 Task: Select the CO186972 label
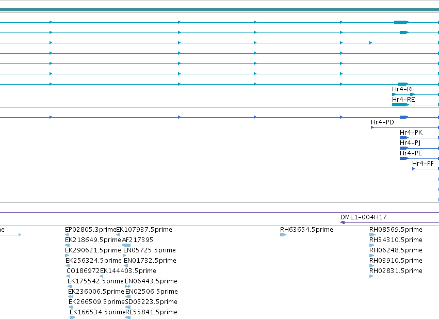[x=83, y=271]
